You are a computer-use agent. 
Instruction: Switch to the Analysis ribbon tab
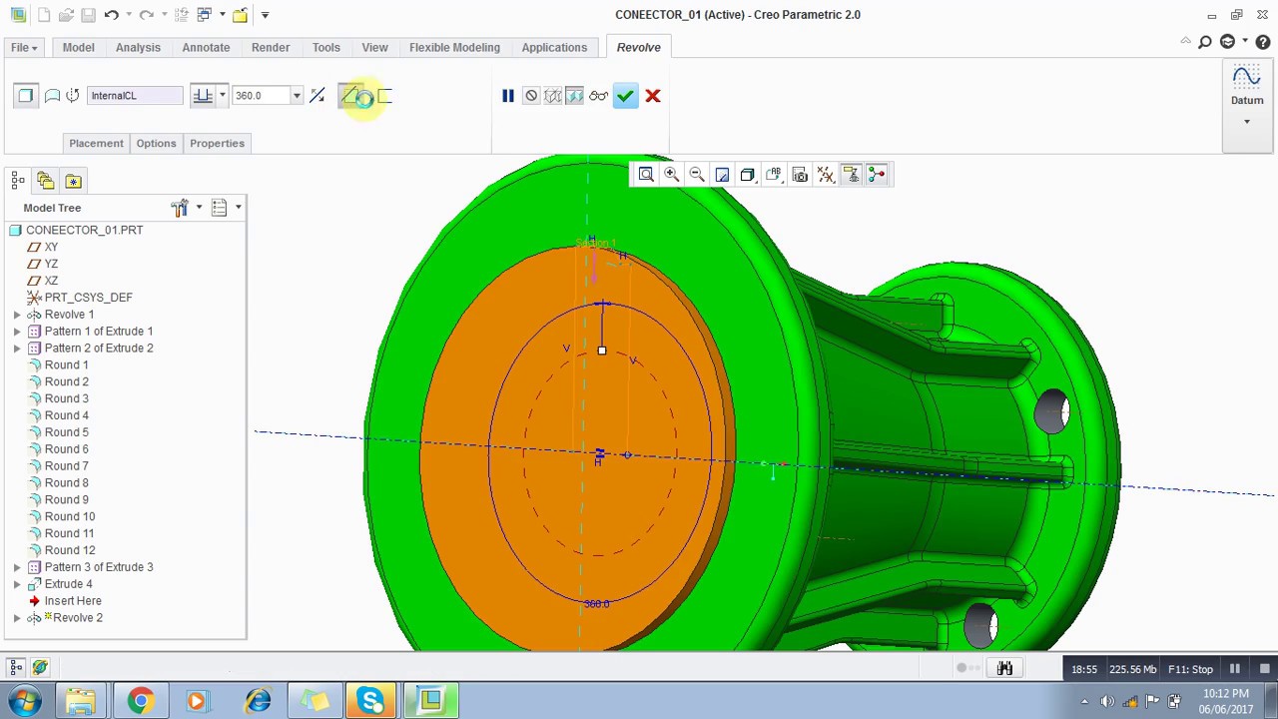(x=138, y=47)
